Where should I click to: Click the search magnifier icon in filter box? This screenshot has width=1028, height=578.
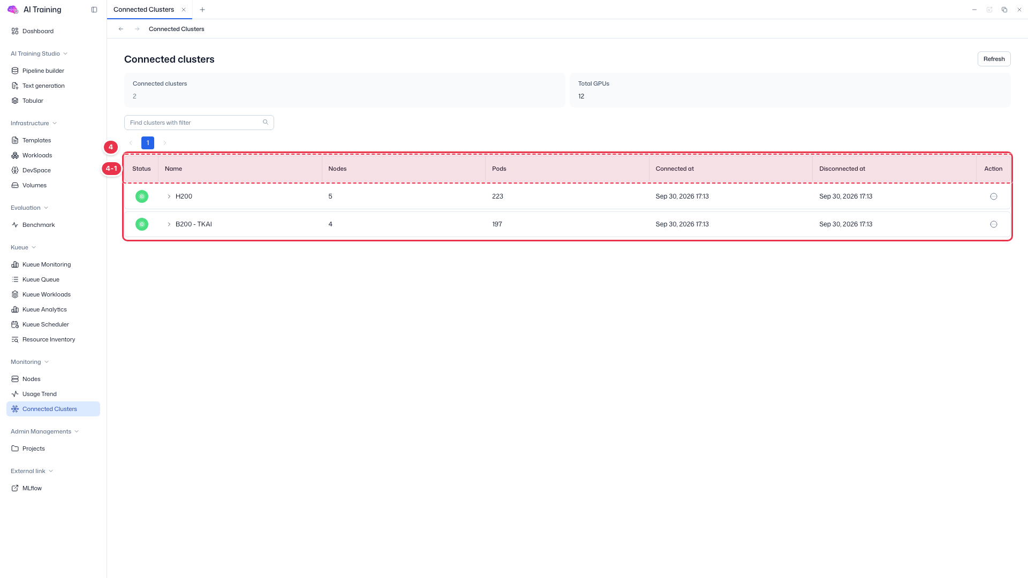[266, 123]
